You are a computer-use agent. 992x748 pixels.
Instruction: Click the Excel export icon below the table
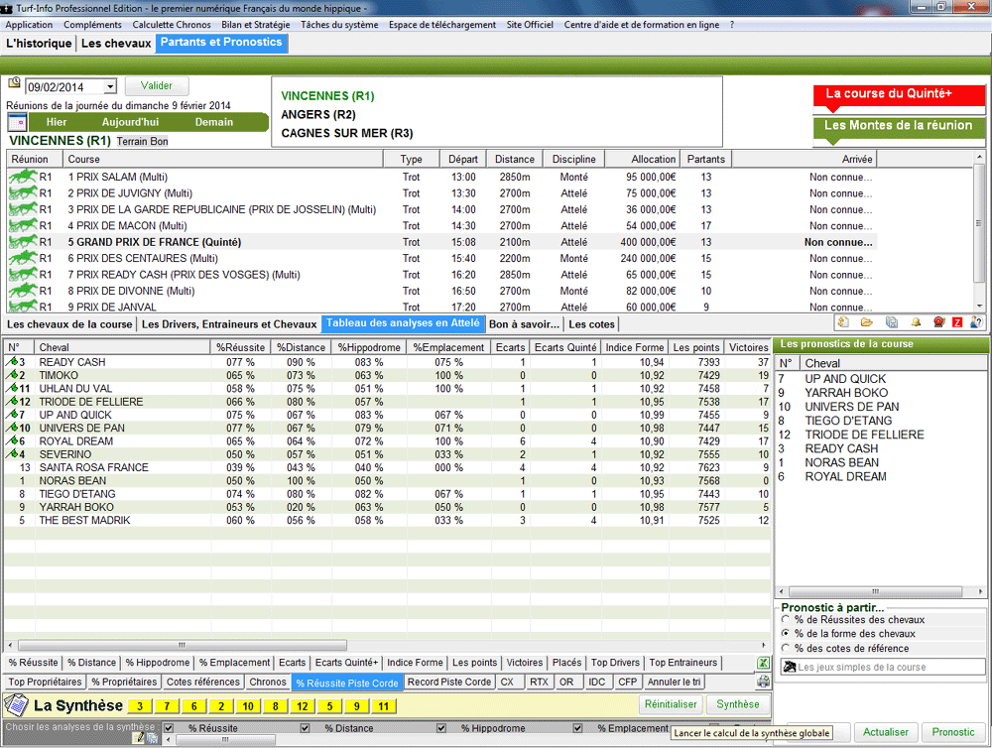tap(763, 663)
